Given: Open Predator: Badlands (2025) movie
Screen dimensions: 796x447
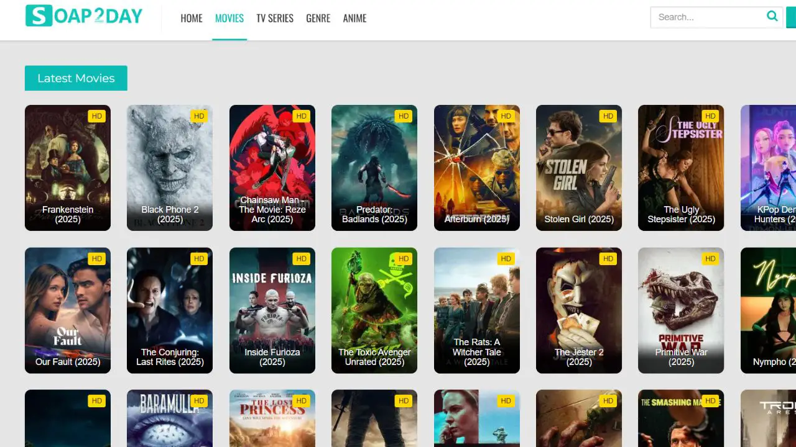Looking at the screenshot, I should pyautogui.click(x=374, y=168).
